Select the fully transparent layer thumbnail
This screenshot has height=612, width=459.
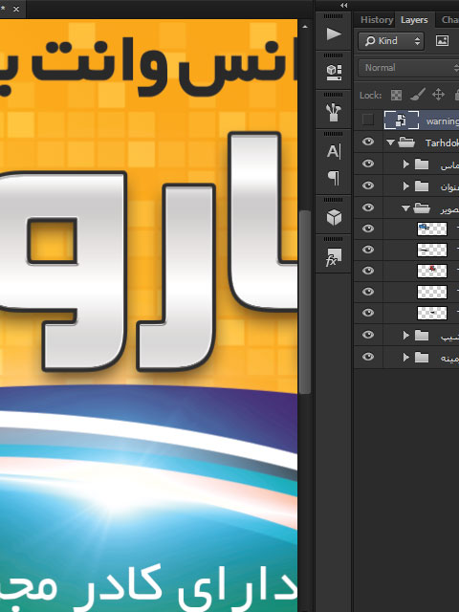[x=432, y=292]
